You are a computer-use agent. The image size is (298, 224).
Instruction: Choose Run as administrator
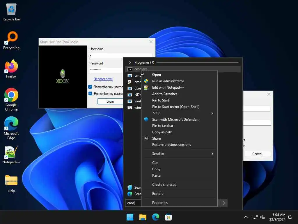tap(179, 81)
